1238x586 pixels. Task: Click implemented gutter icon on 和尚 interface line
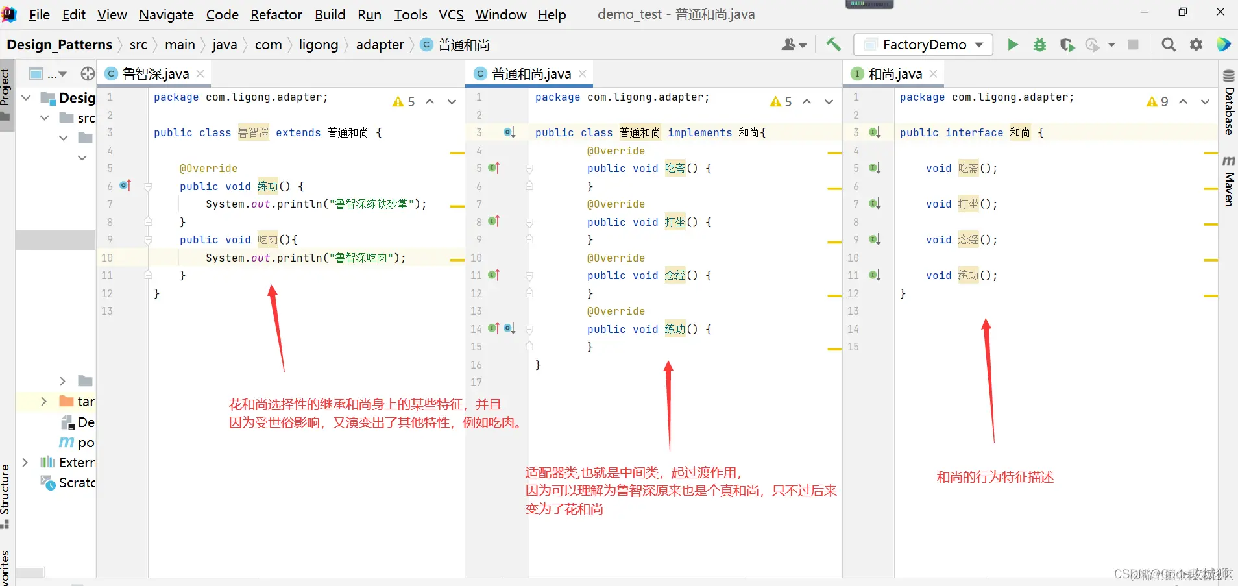(875, 132)
